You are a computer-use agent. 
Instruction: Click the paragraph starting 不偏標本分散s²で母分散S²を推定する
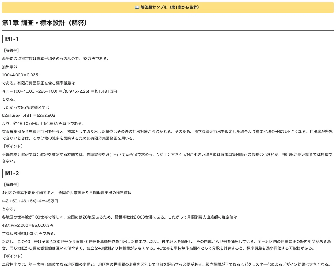167,158
